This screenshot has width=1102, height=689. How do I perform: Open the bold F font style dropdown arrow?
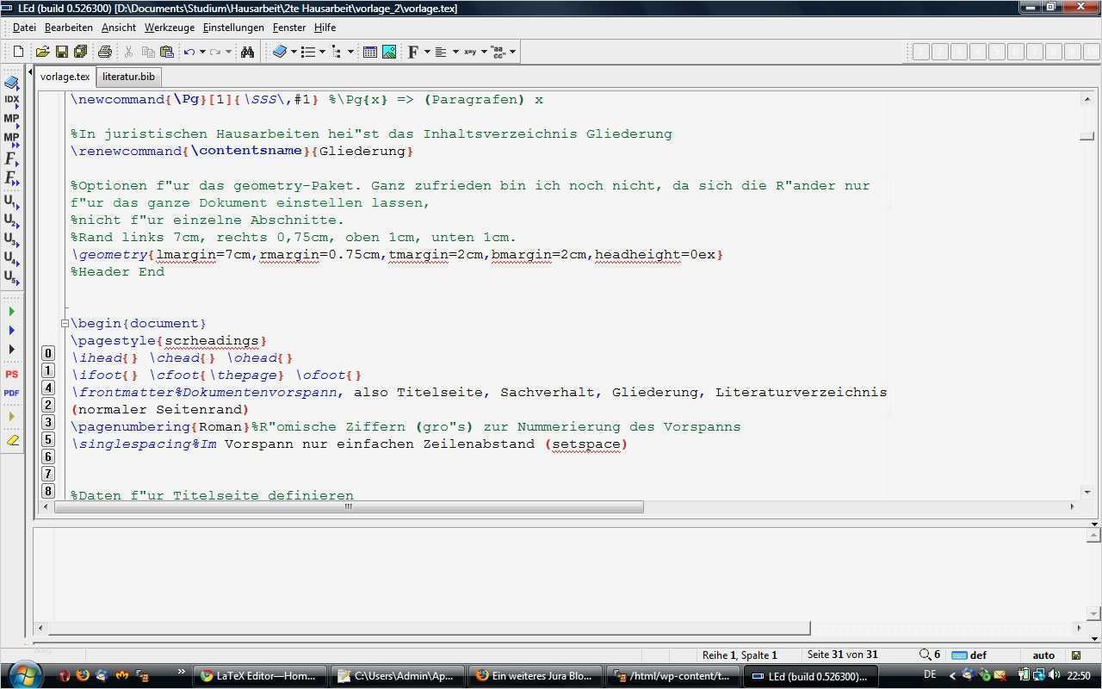427,52
